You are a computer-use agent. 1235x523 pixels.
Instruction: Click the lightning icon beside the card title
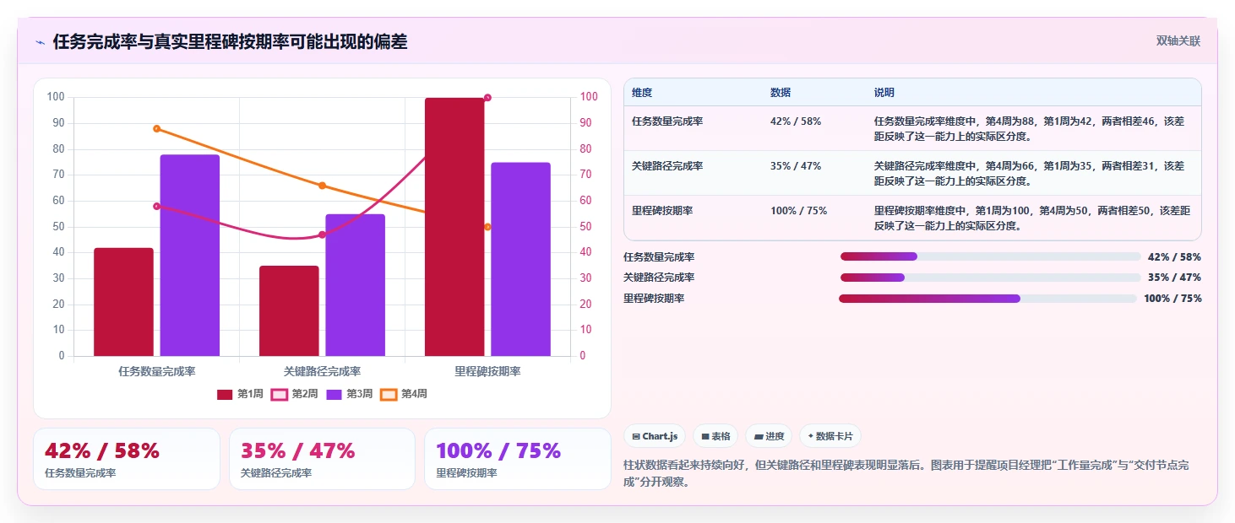40,42
